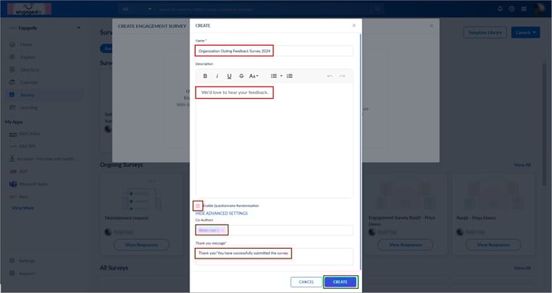Toggle Enable Questionnaire Randomization checkbox

pos(198,206)
